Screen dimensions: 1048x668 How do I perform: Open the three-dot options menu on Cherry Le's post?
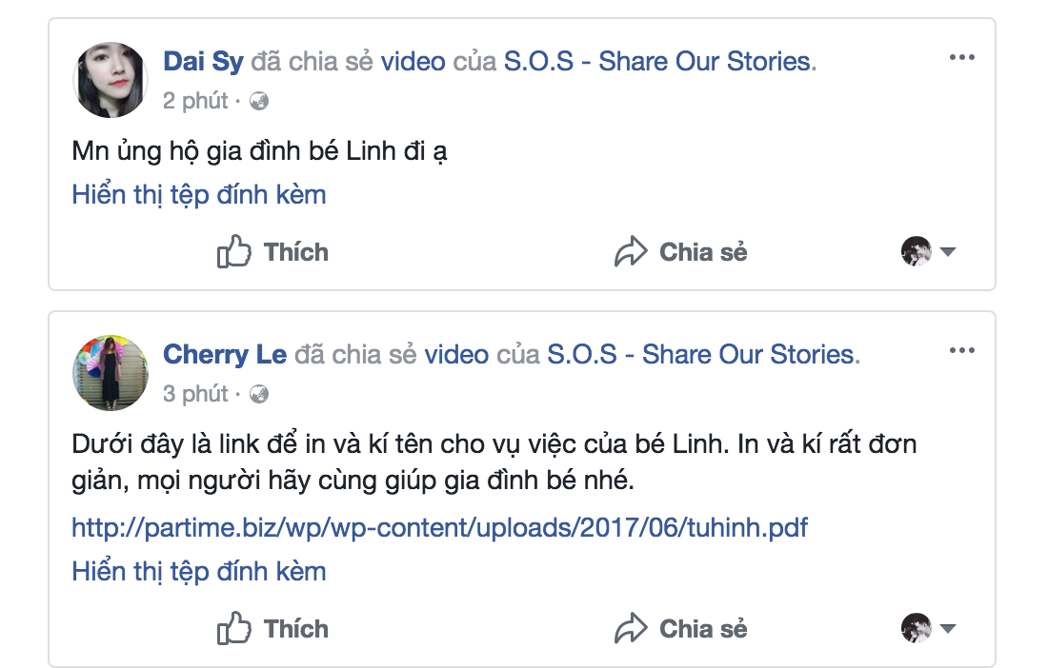(962, 351)
